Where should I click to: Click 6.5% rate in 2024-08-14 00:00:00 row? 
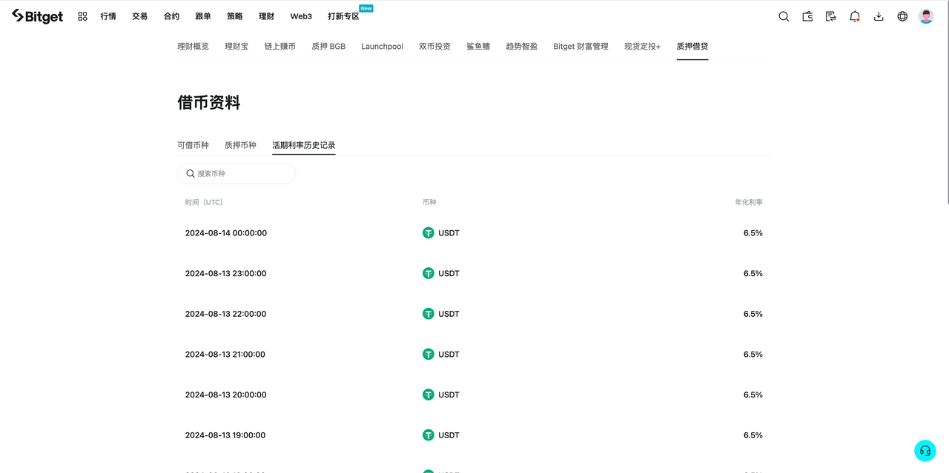753,233
